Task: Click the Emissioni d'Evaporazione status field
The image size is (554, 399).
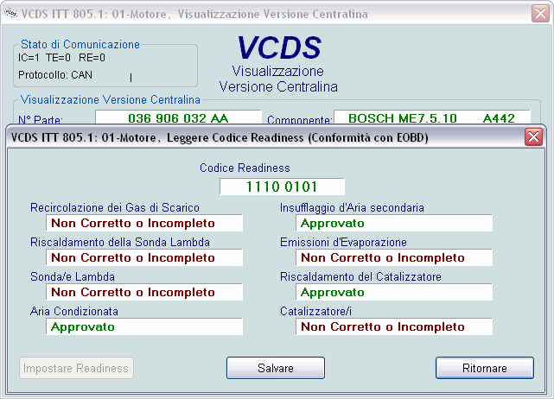Action: [394, 257]
